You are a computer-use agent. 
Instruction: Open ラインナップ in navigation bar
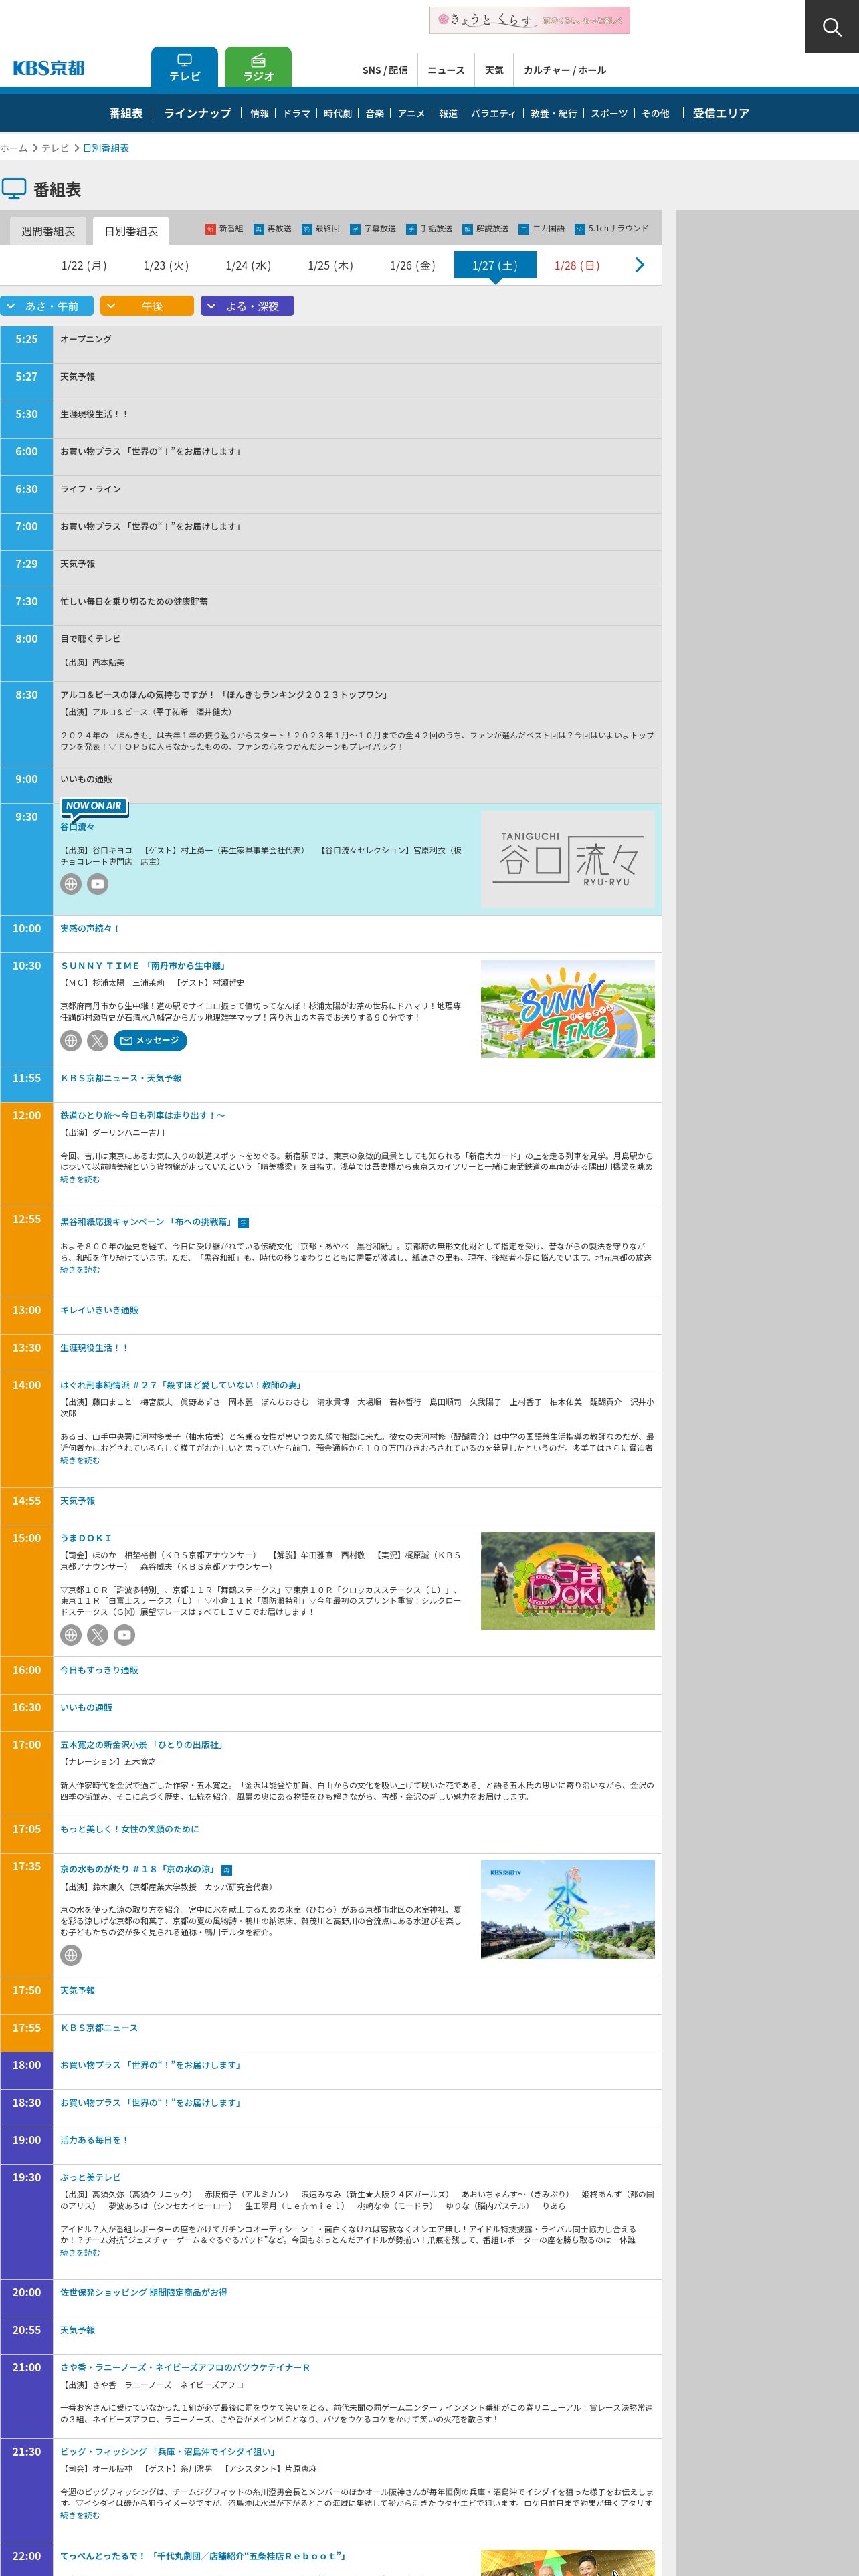[197, 113]
